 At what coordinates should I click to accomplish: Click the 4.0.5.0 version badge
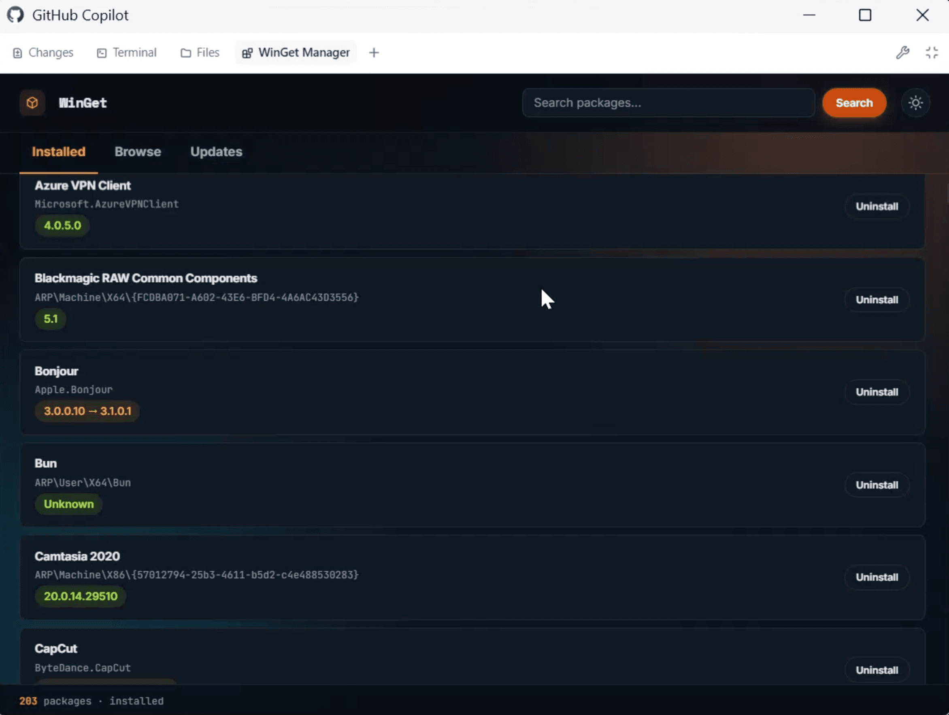(x=62, y=226)
